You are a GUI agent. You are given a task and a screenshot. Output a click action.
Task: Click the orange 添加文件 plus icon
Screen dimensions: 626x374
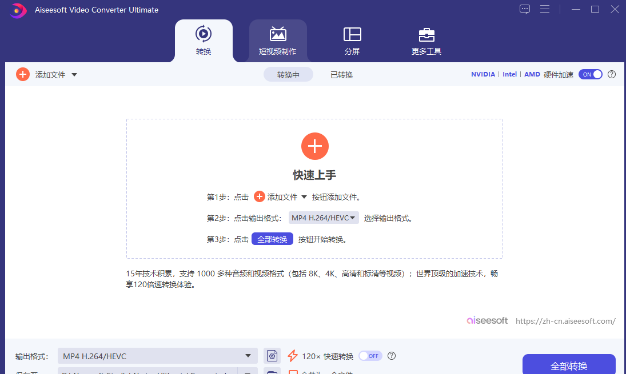22,74
